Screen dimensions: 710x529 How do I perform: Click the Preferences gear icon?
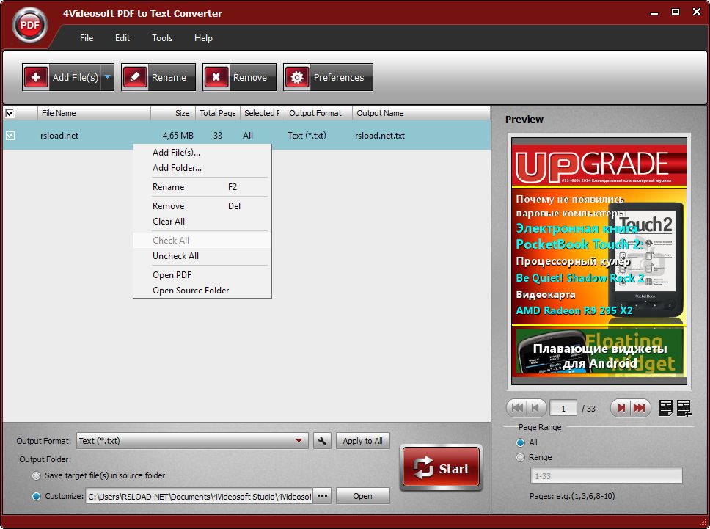click(x=297, y=77)
